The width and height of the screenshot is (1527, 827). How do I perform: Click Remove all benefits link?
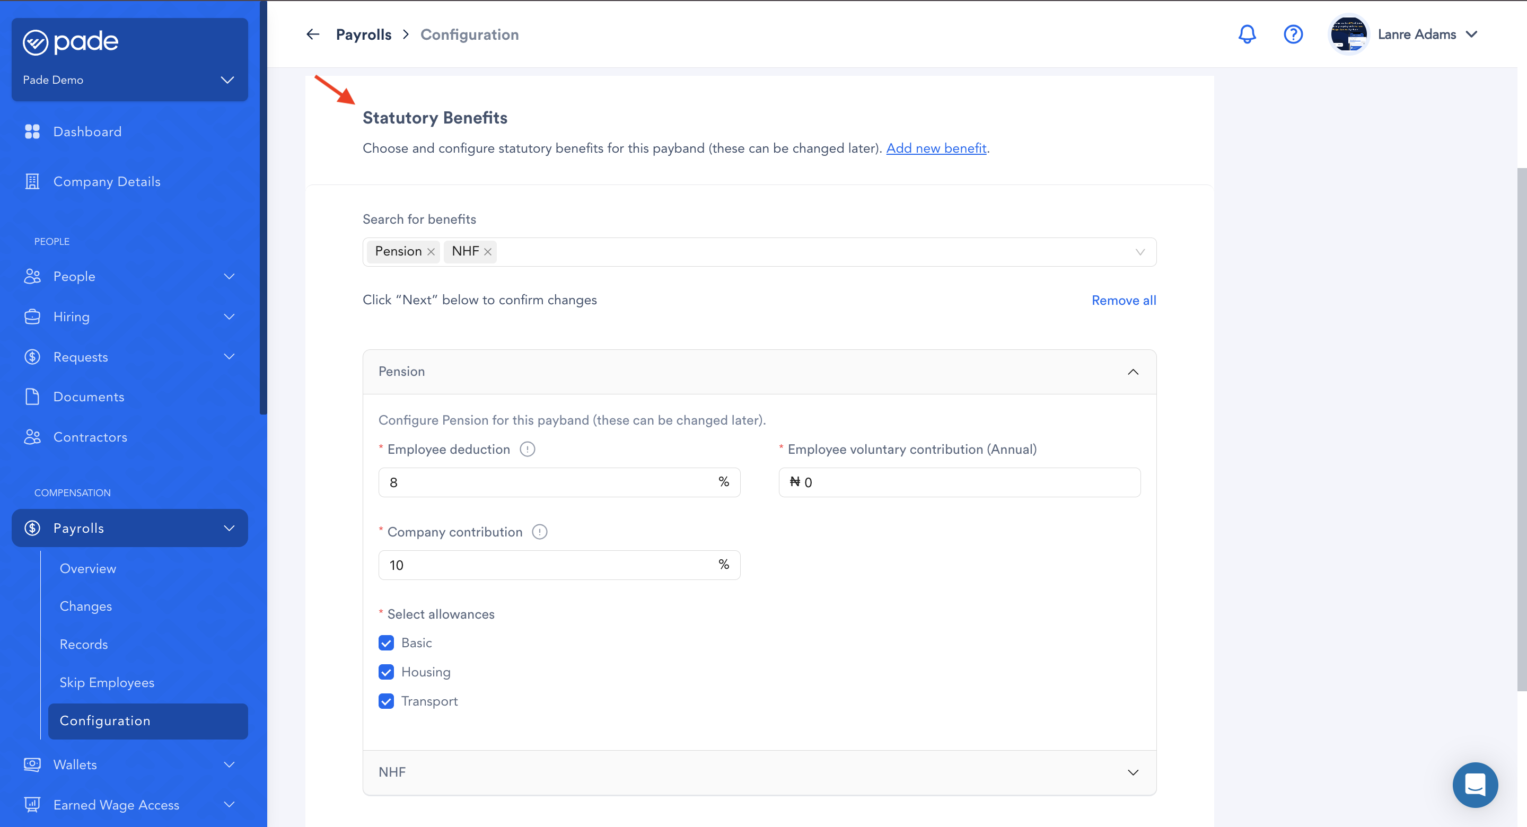tap(1124, 300)
